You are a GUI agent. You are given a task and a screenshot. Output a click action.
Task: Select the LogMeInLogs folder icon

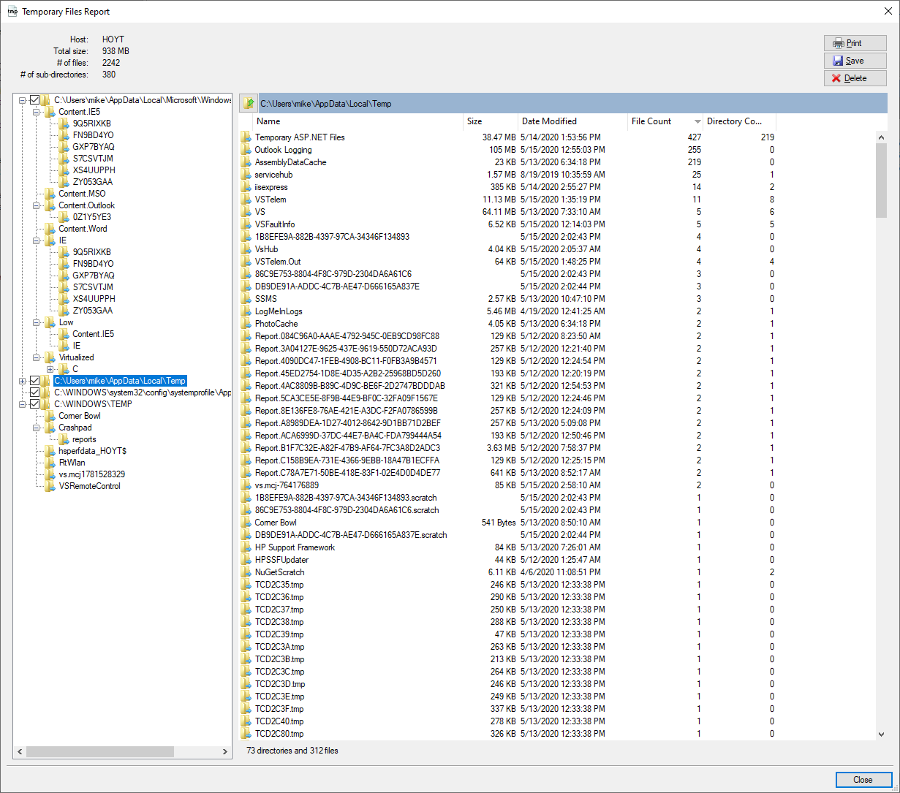click(246, 311)
